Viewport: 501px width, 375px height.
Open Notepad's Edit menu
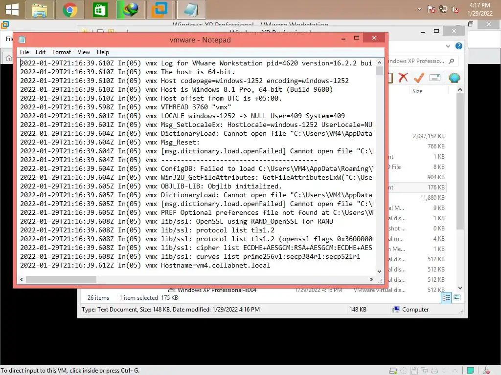click(40, 52)
